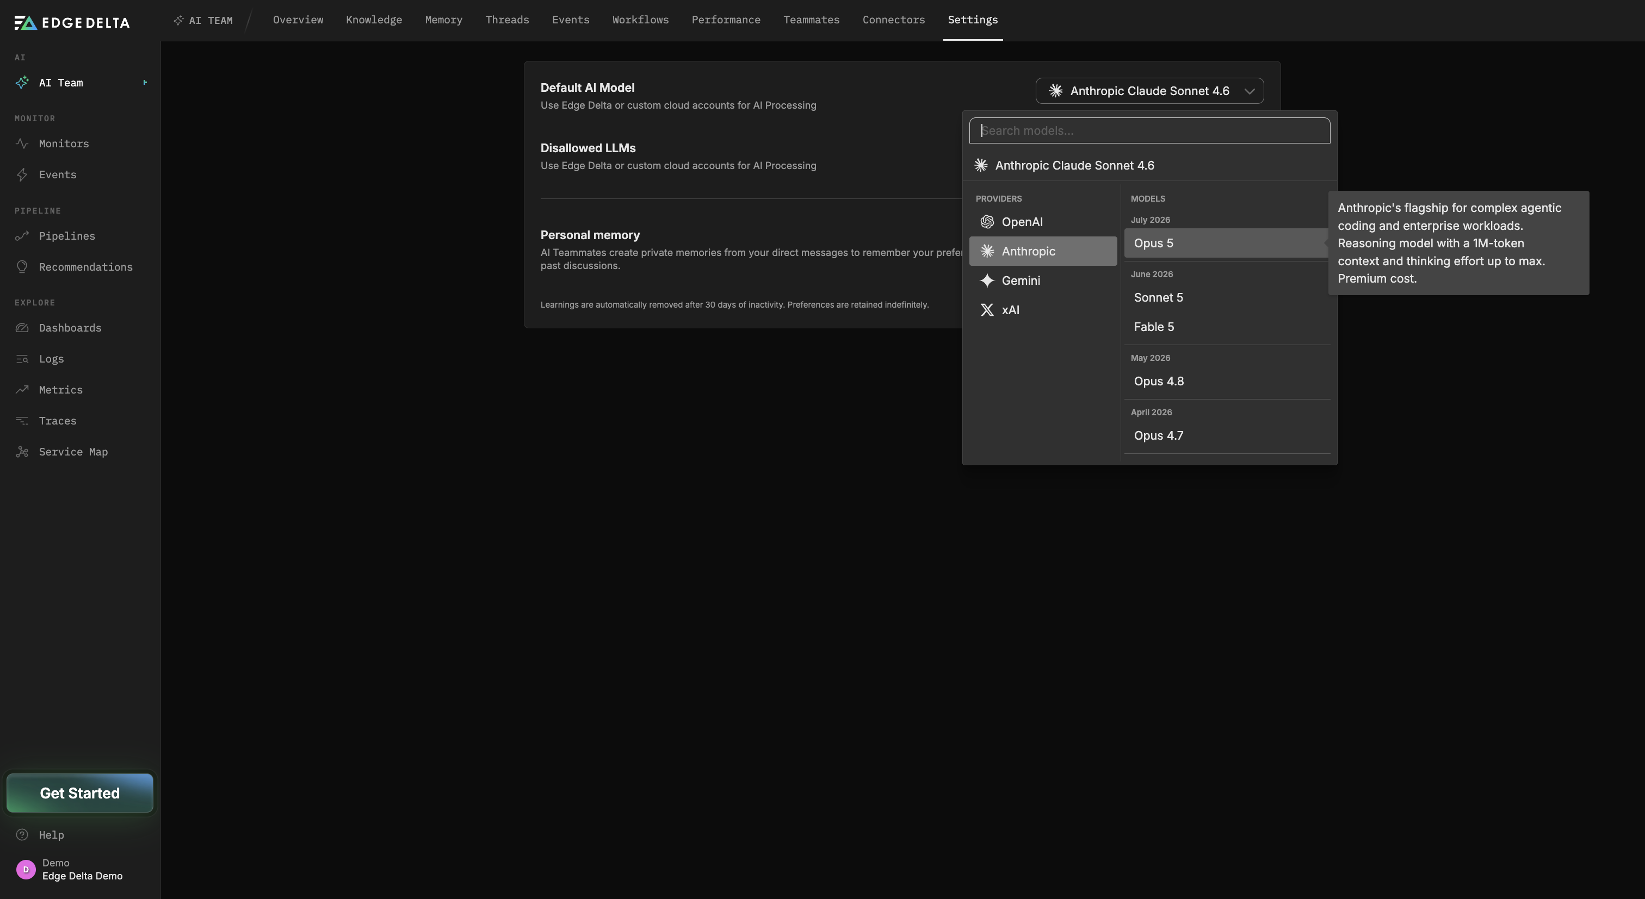Screen dimensions: 1645x899
Task: Open Help in the sidebar
Action: (x=51, y=834)
